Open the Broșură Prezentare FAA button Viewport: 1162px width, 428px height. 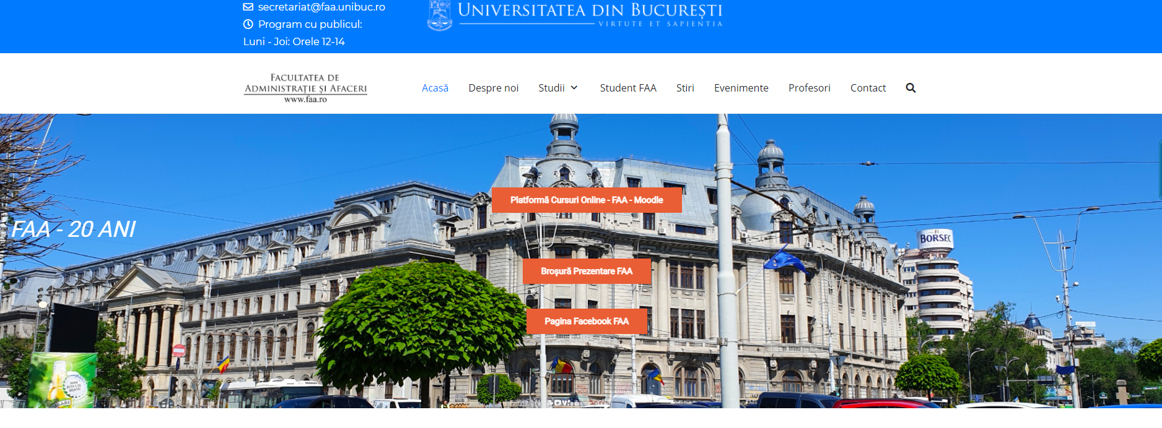[x=587, y=271]
